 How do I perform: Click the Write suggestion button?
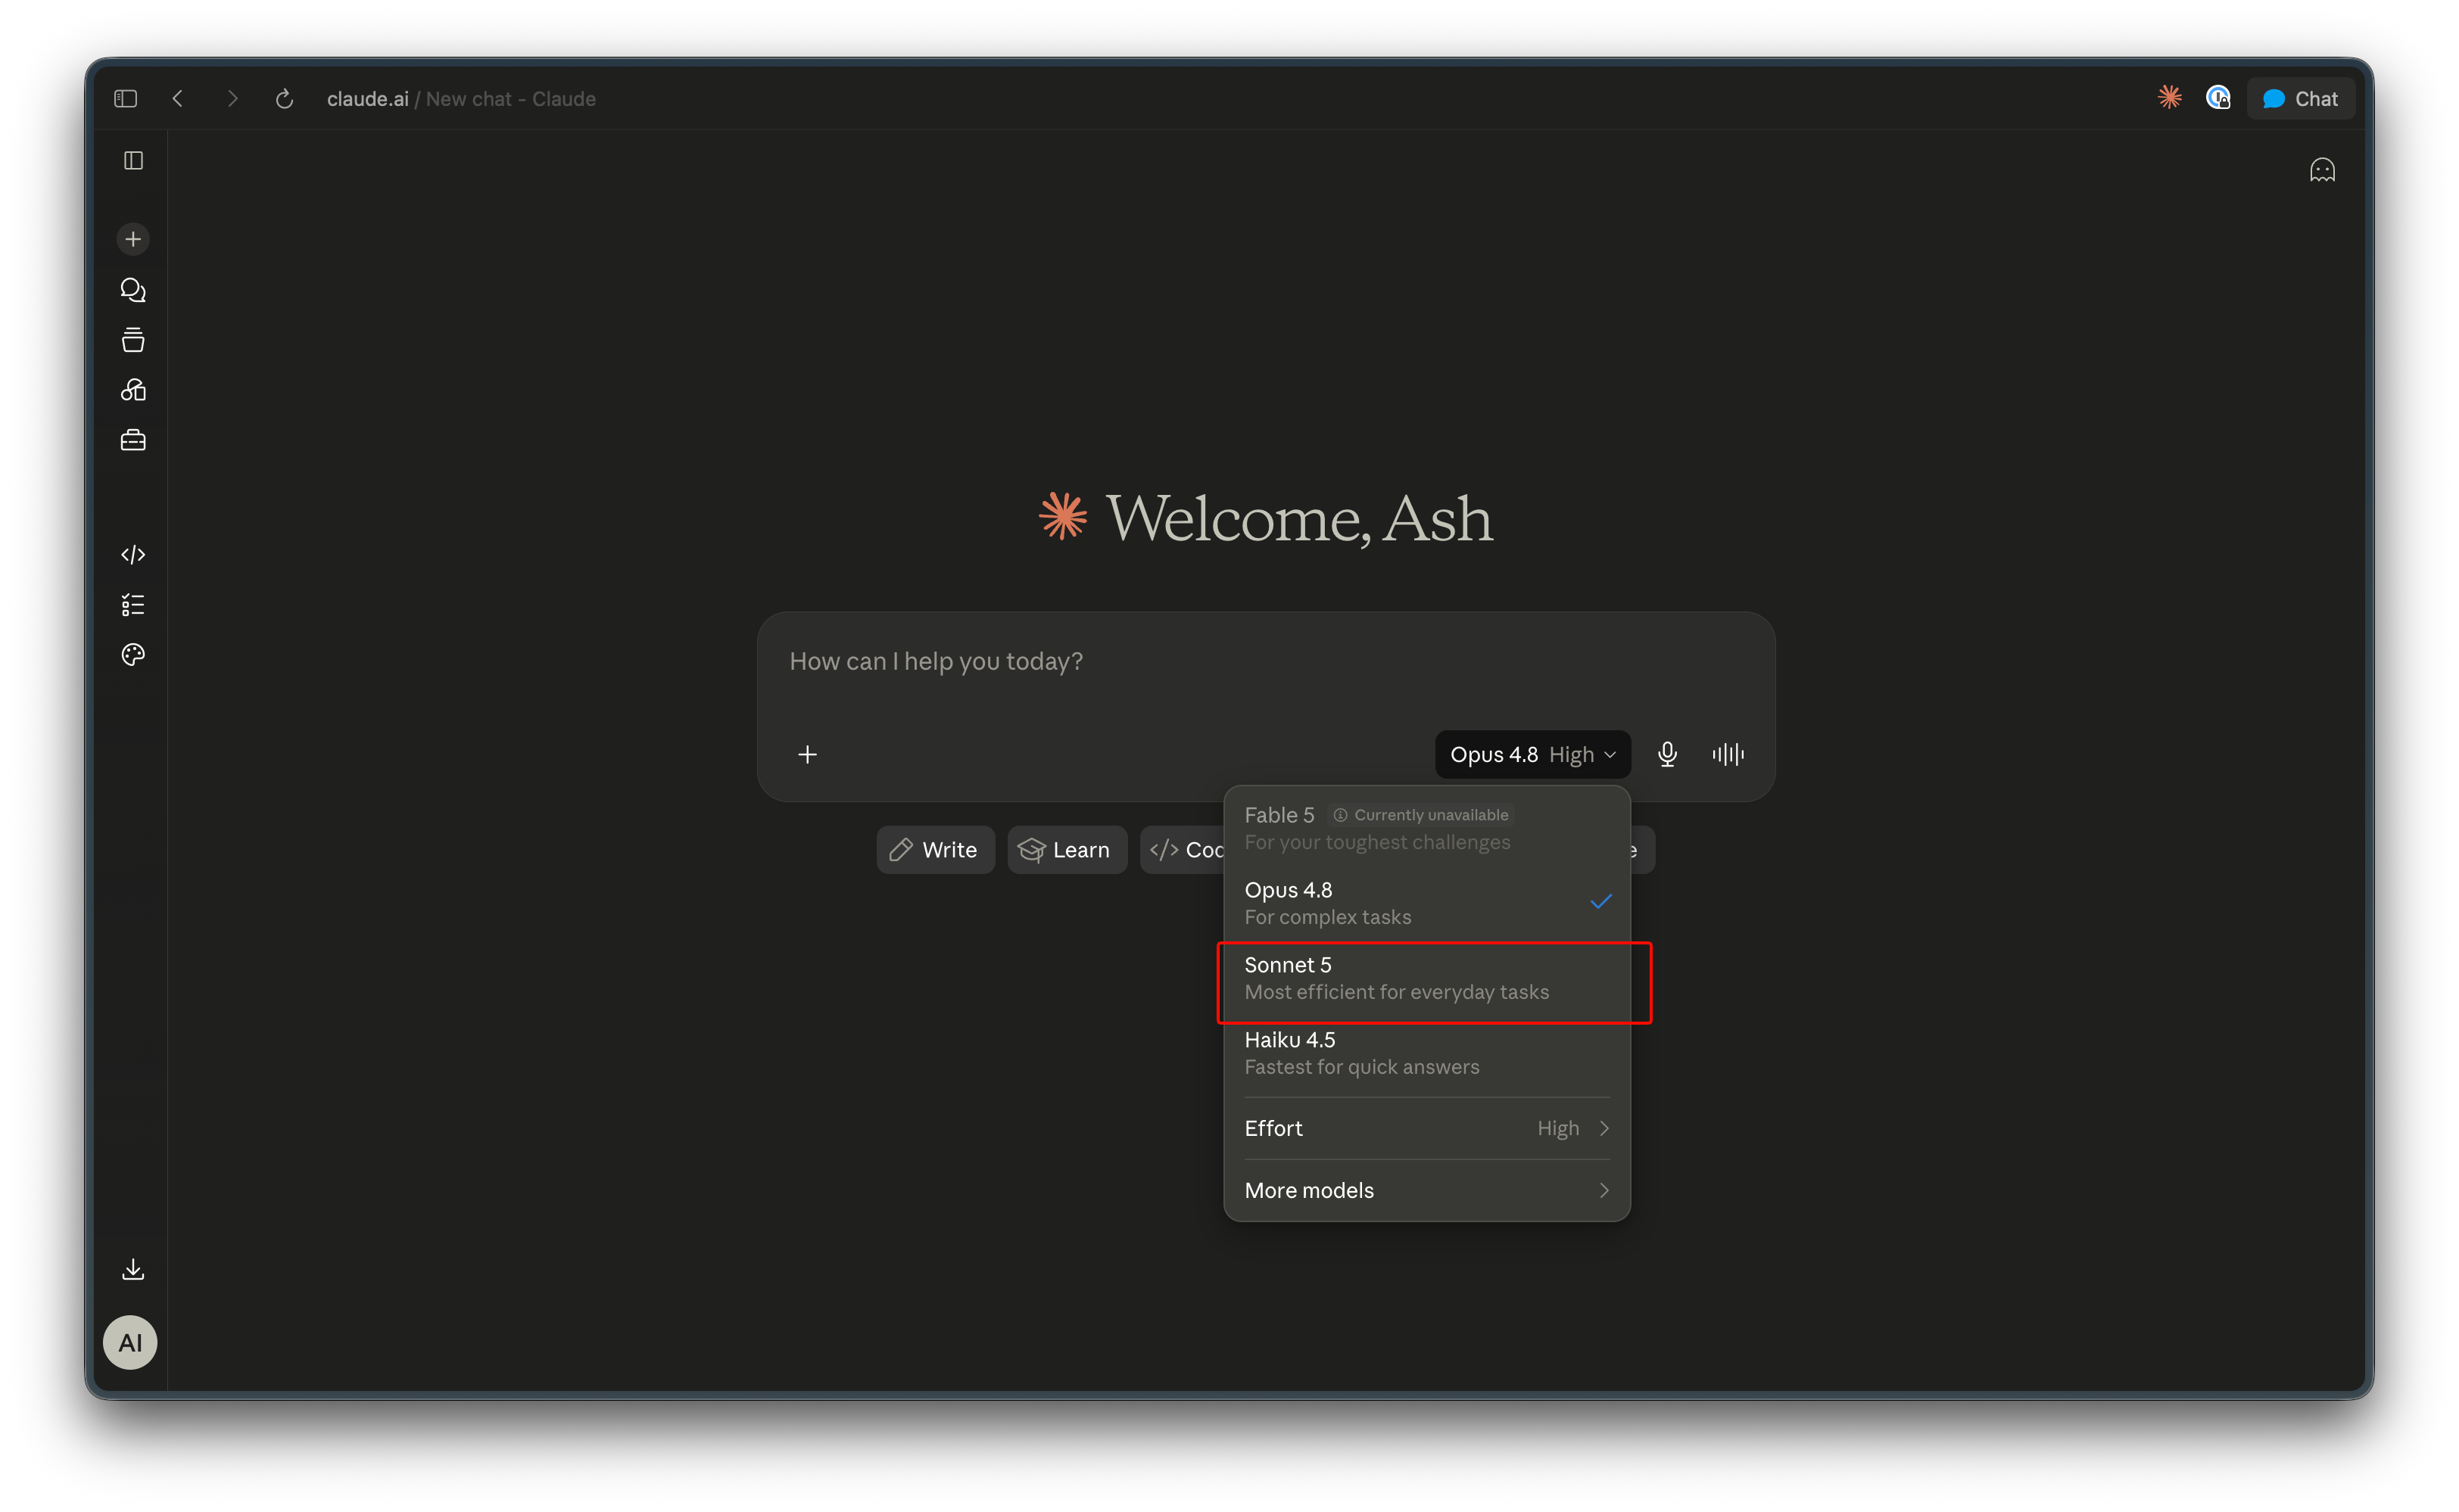(934, 850)
